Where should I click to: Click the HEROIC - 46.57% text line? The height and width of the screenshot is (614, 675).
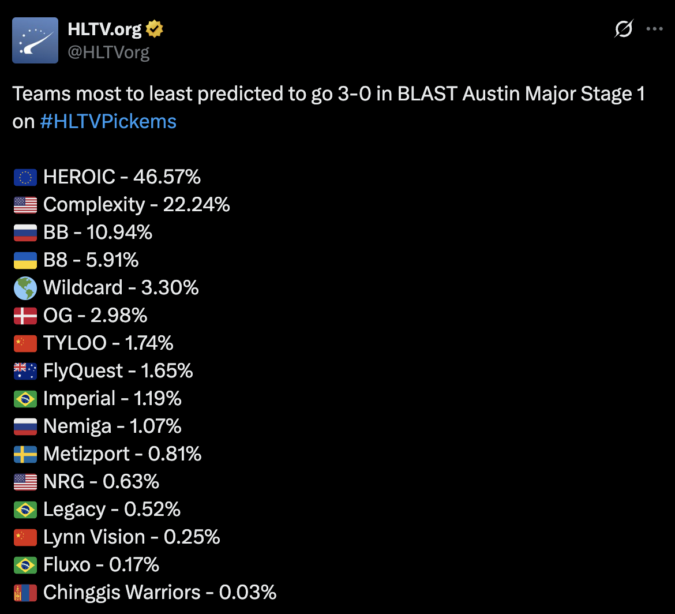[x=122, y=177]
